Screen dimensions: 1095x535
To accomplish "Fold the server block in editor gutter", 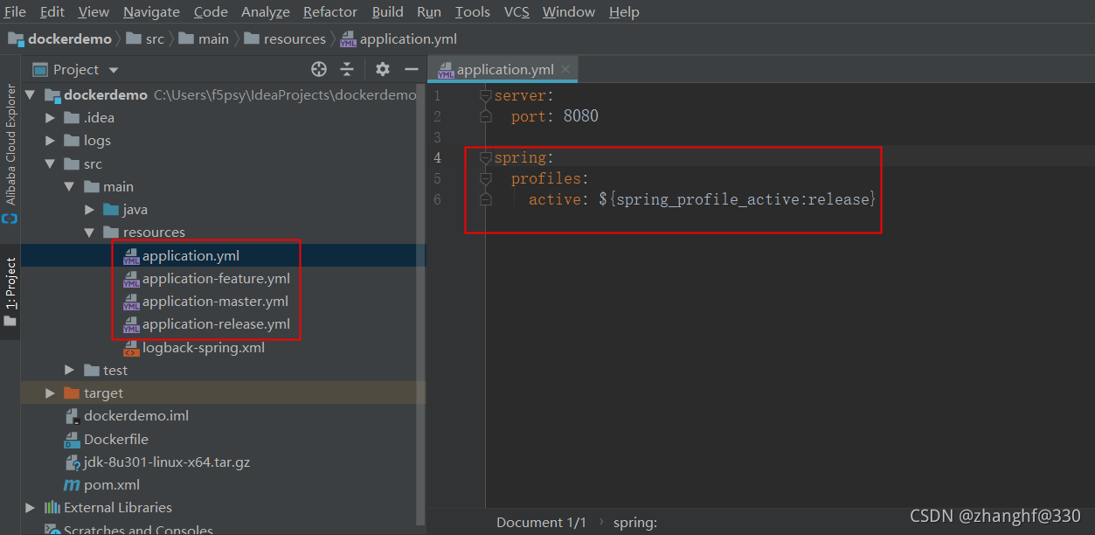I will point(486,95).
